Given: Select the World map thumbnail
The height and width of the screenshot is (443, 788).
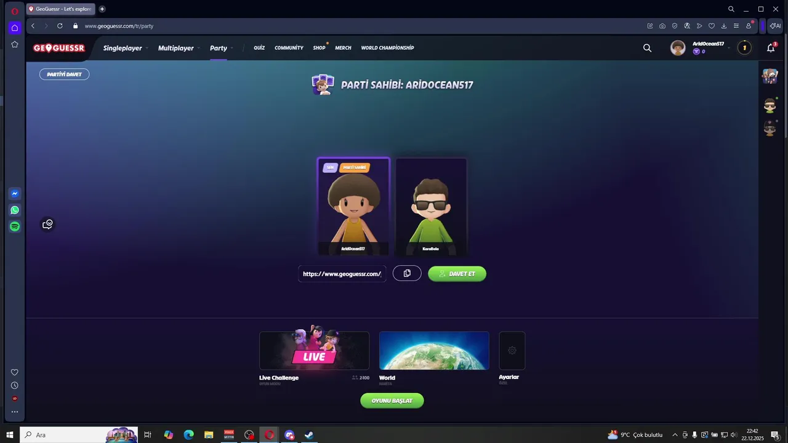Looking at the screenshot, I should point(434,351).
